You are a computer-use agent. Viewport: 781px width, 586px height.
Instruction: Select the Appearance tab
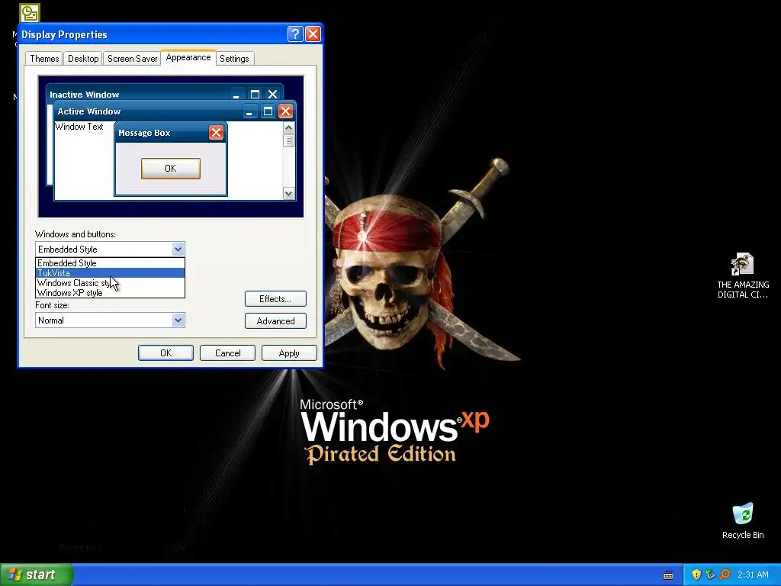point(188,57)
